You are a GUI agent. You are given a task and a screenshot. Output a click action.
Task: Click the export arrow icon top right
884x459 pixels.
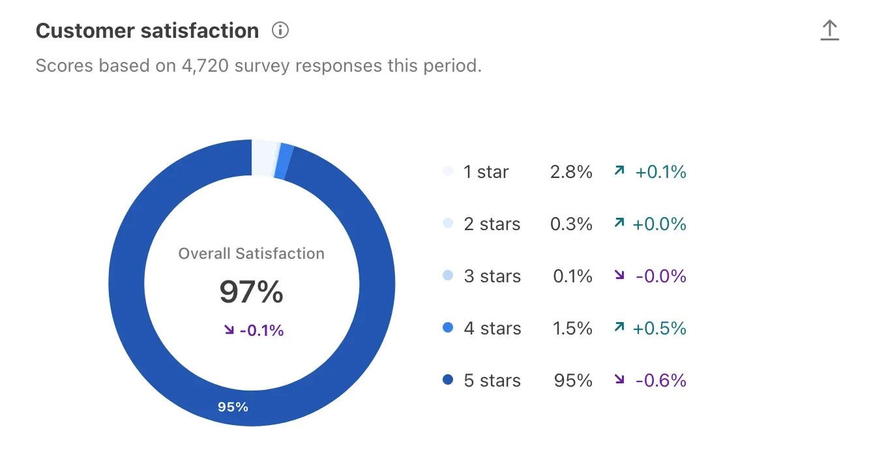click(829, 29)
